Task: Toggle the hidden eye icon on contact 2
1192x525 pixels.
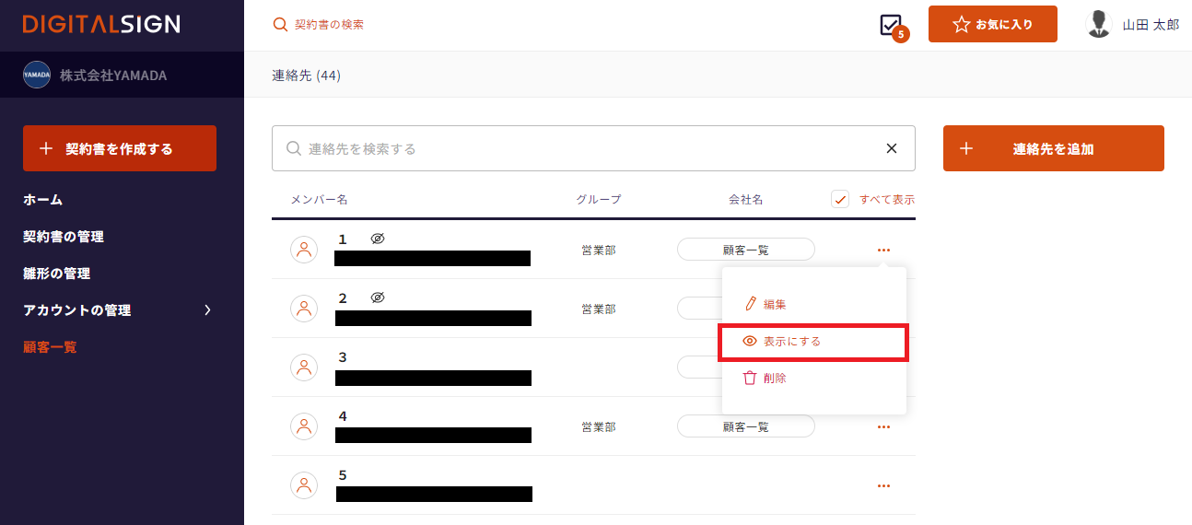Action: pos(378,297)
